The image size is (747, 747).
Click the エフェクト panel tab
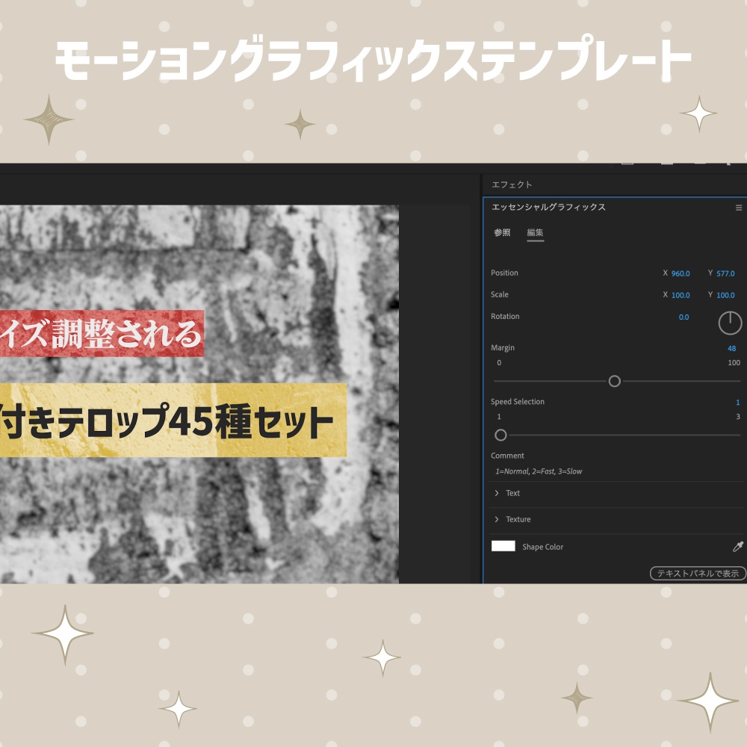point(512,184)
